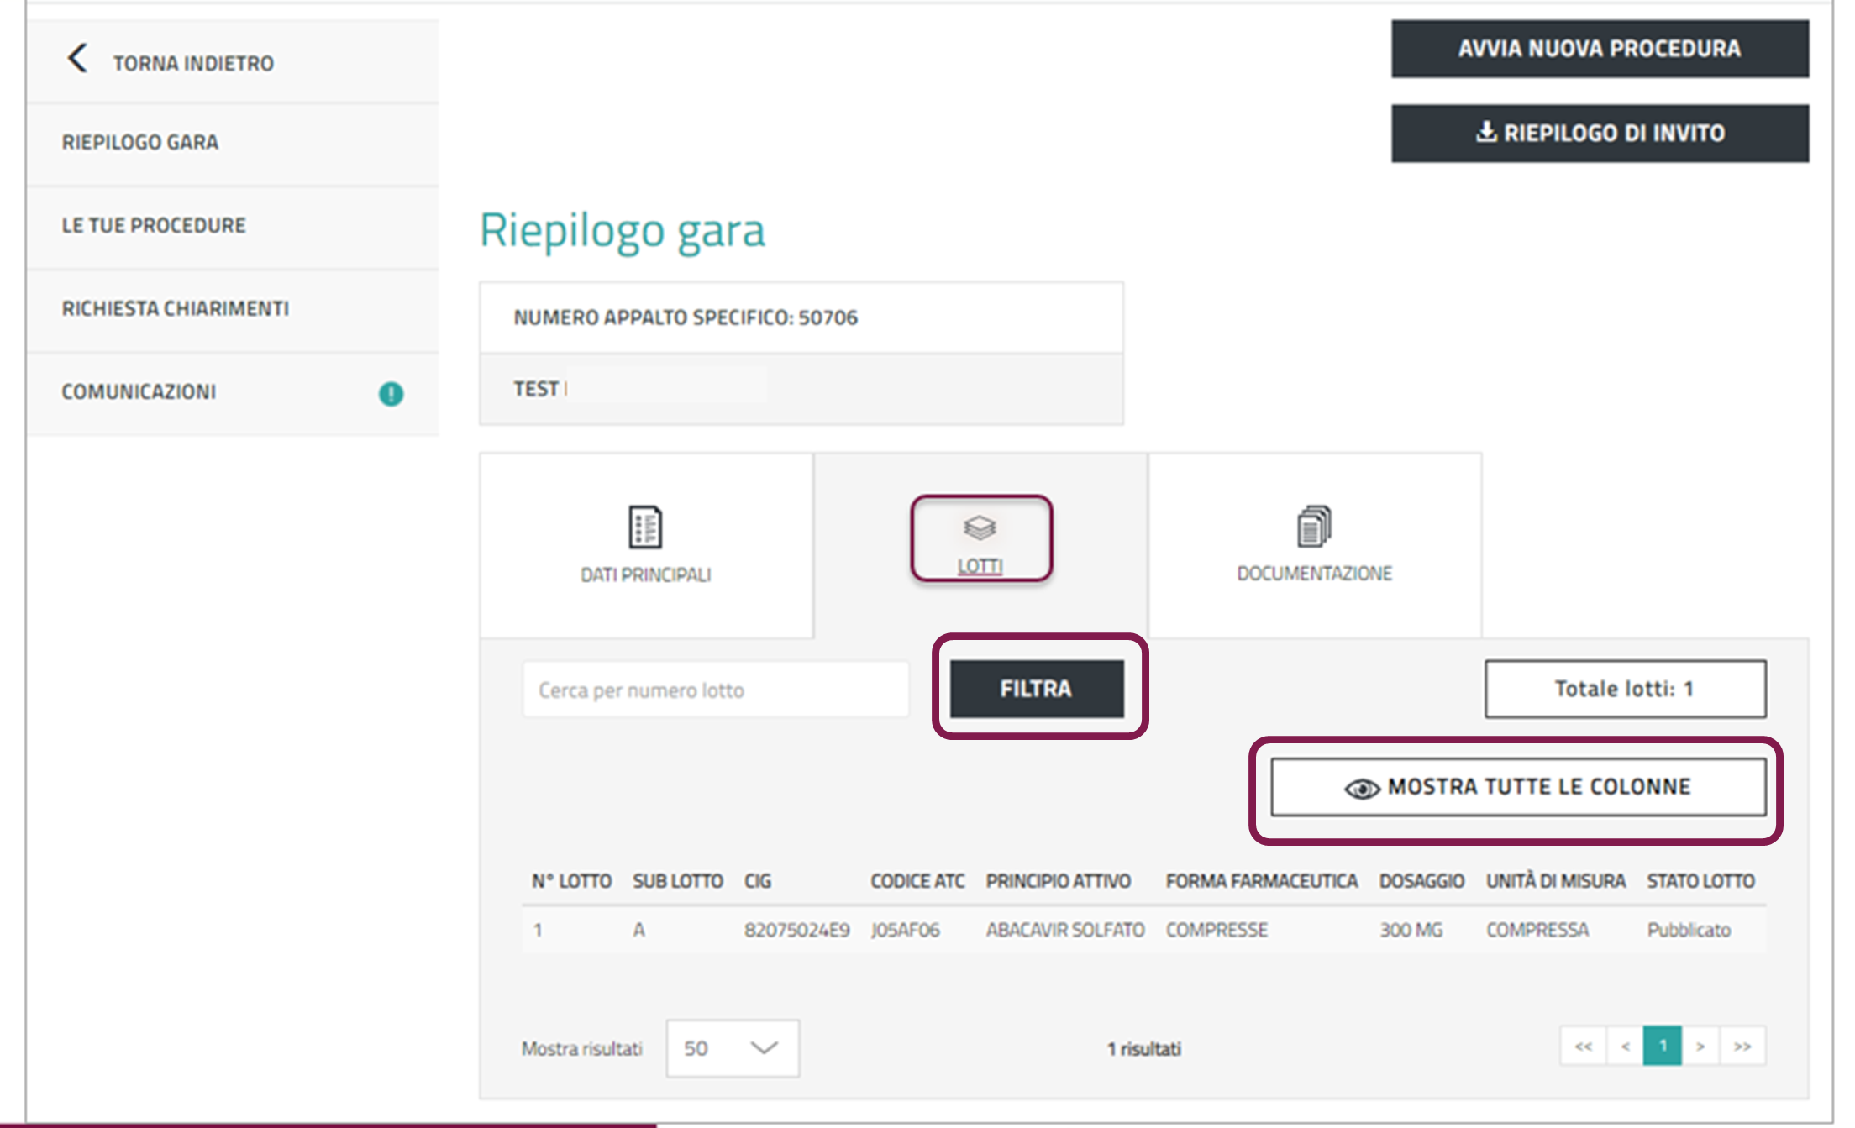Viewport: 1855px width, 1128px height.
Task: Sort by the Stato Lotto column header
Action: [x=1700, y=881]
